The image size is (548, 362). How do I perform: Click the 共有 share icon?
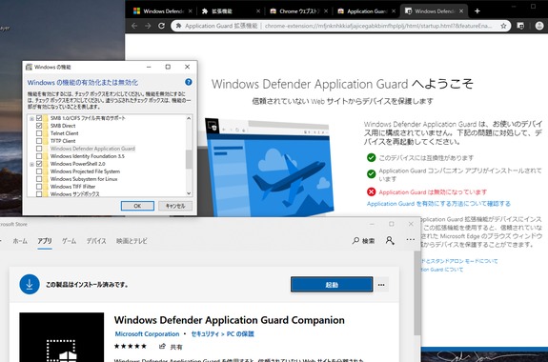pos(162,346)
